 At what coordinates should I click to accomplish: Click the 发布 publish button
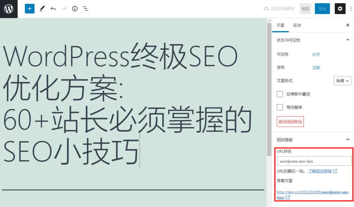[x=322, y=9]
